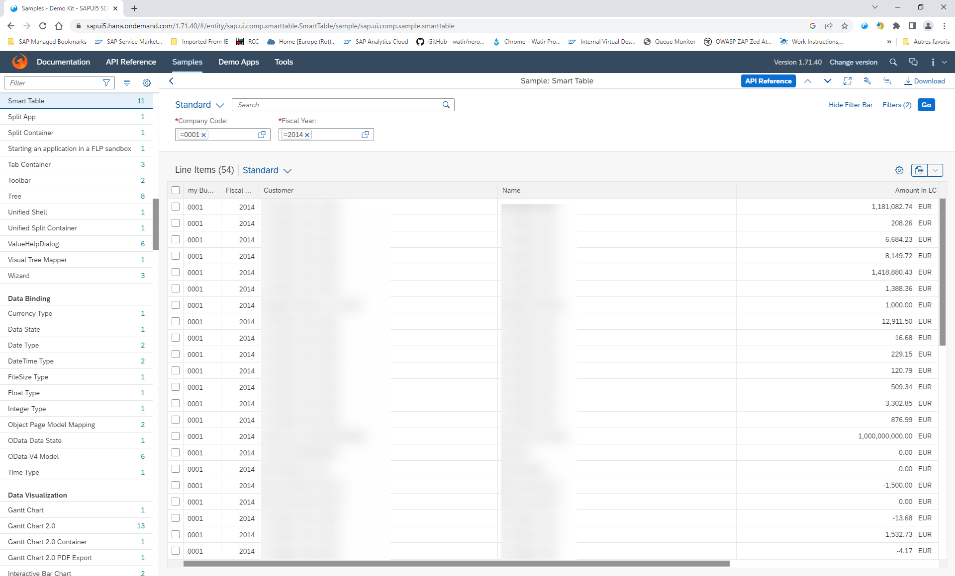
Task: Open the Demo Apps tab
Action: [x=238, y=62]
